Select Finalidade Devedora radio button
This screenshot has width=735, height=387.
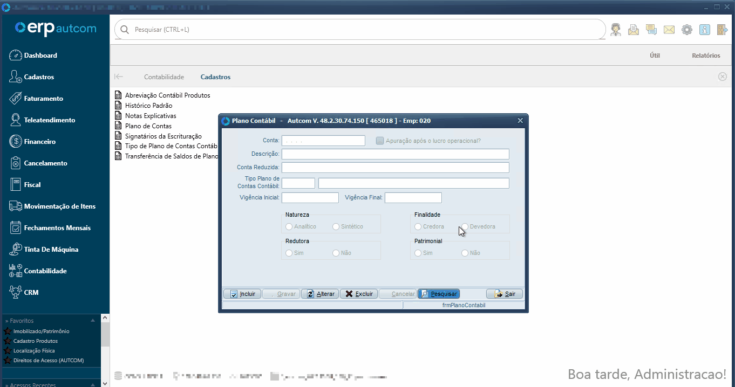[x=465, y=226]
